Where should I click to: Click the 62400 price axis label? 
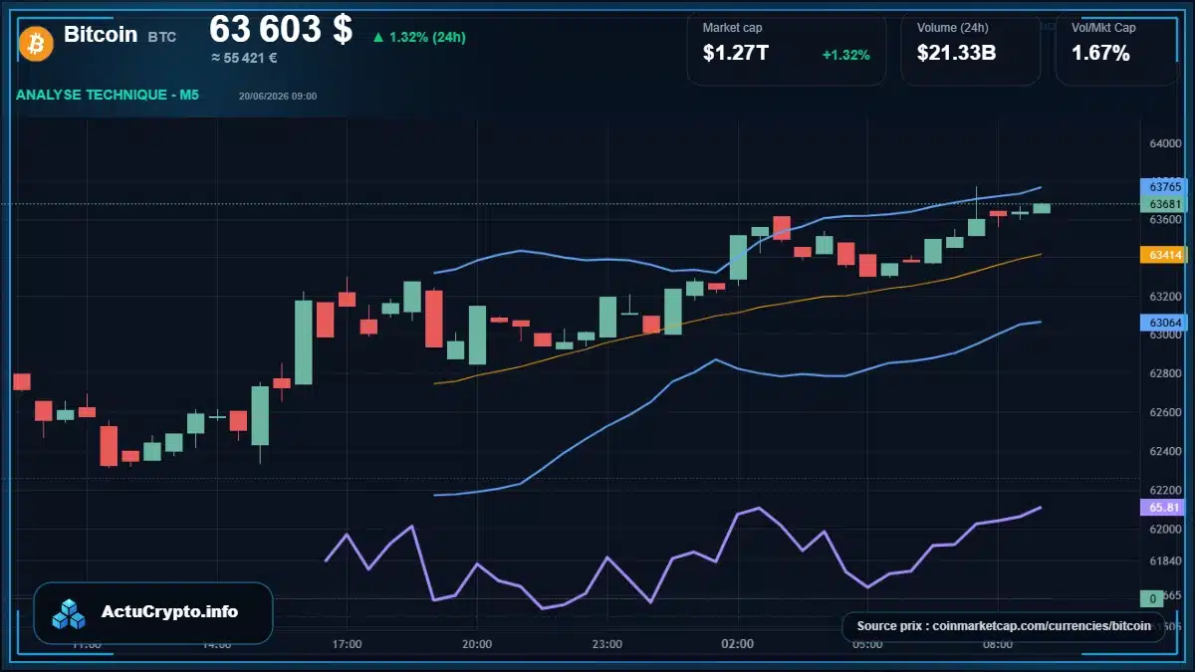(1164, 451)
